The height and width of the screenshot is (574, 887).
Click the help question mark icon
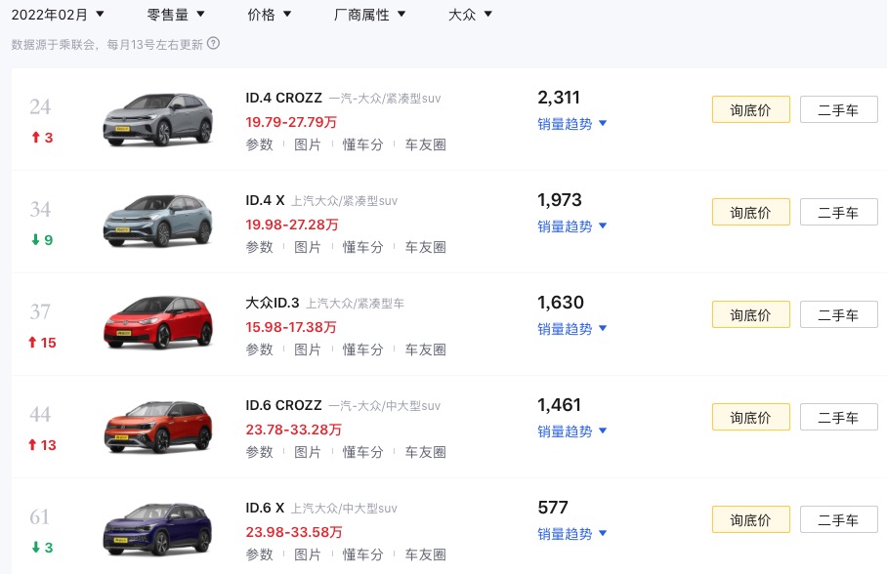pyautogui.click(x=214, y=43)
